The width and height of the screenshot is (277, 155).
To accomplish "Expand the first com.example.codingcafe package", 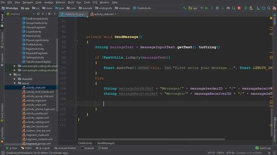I will (x=15, y=66).
